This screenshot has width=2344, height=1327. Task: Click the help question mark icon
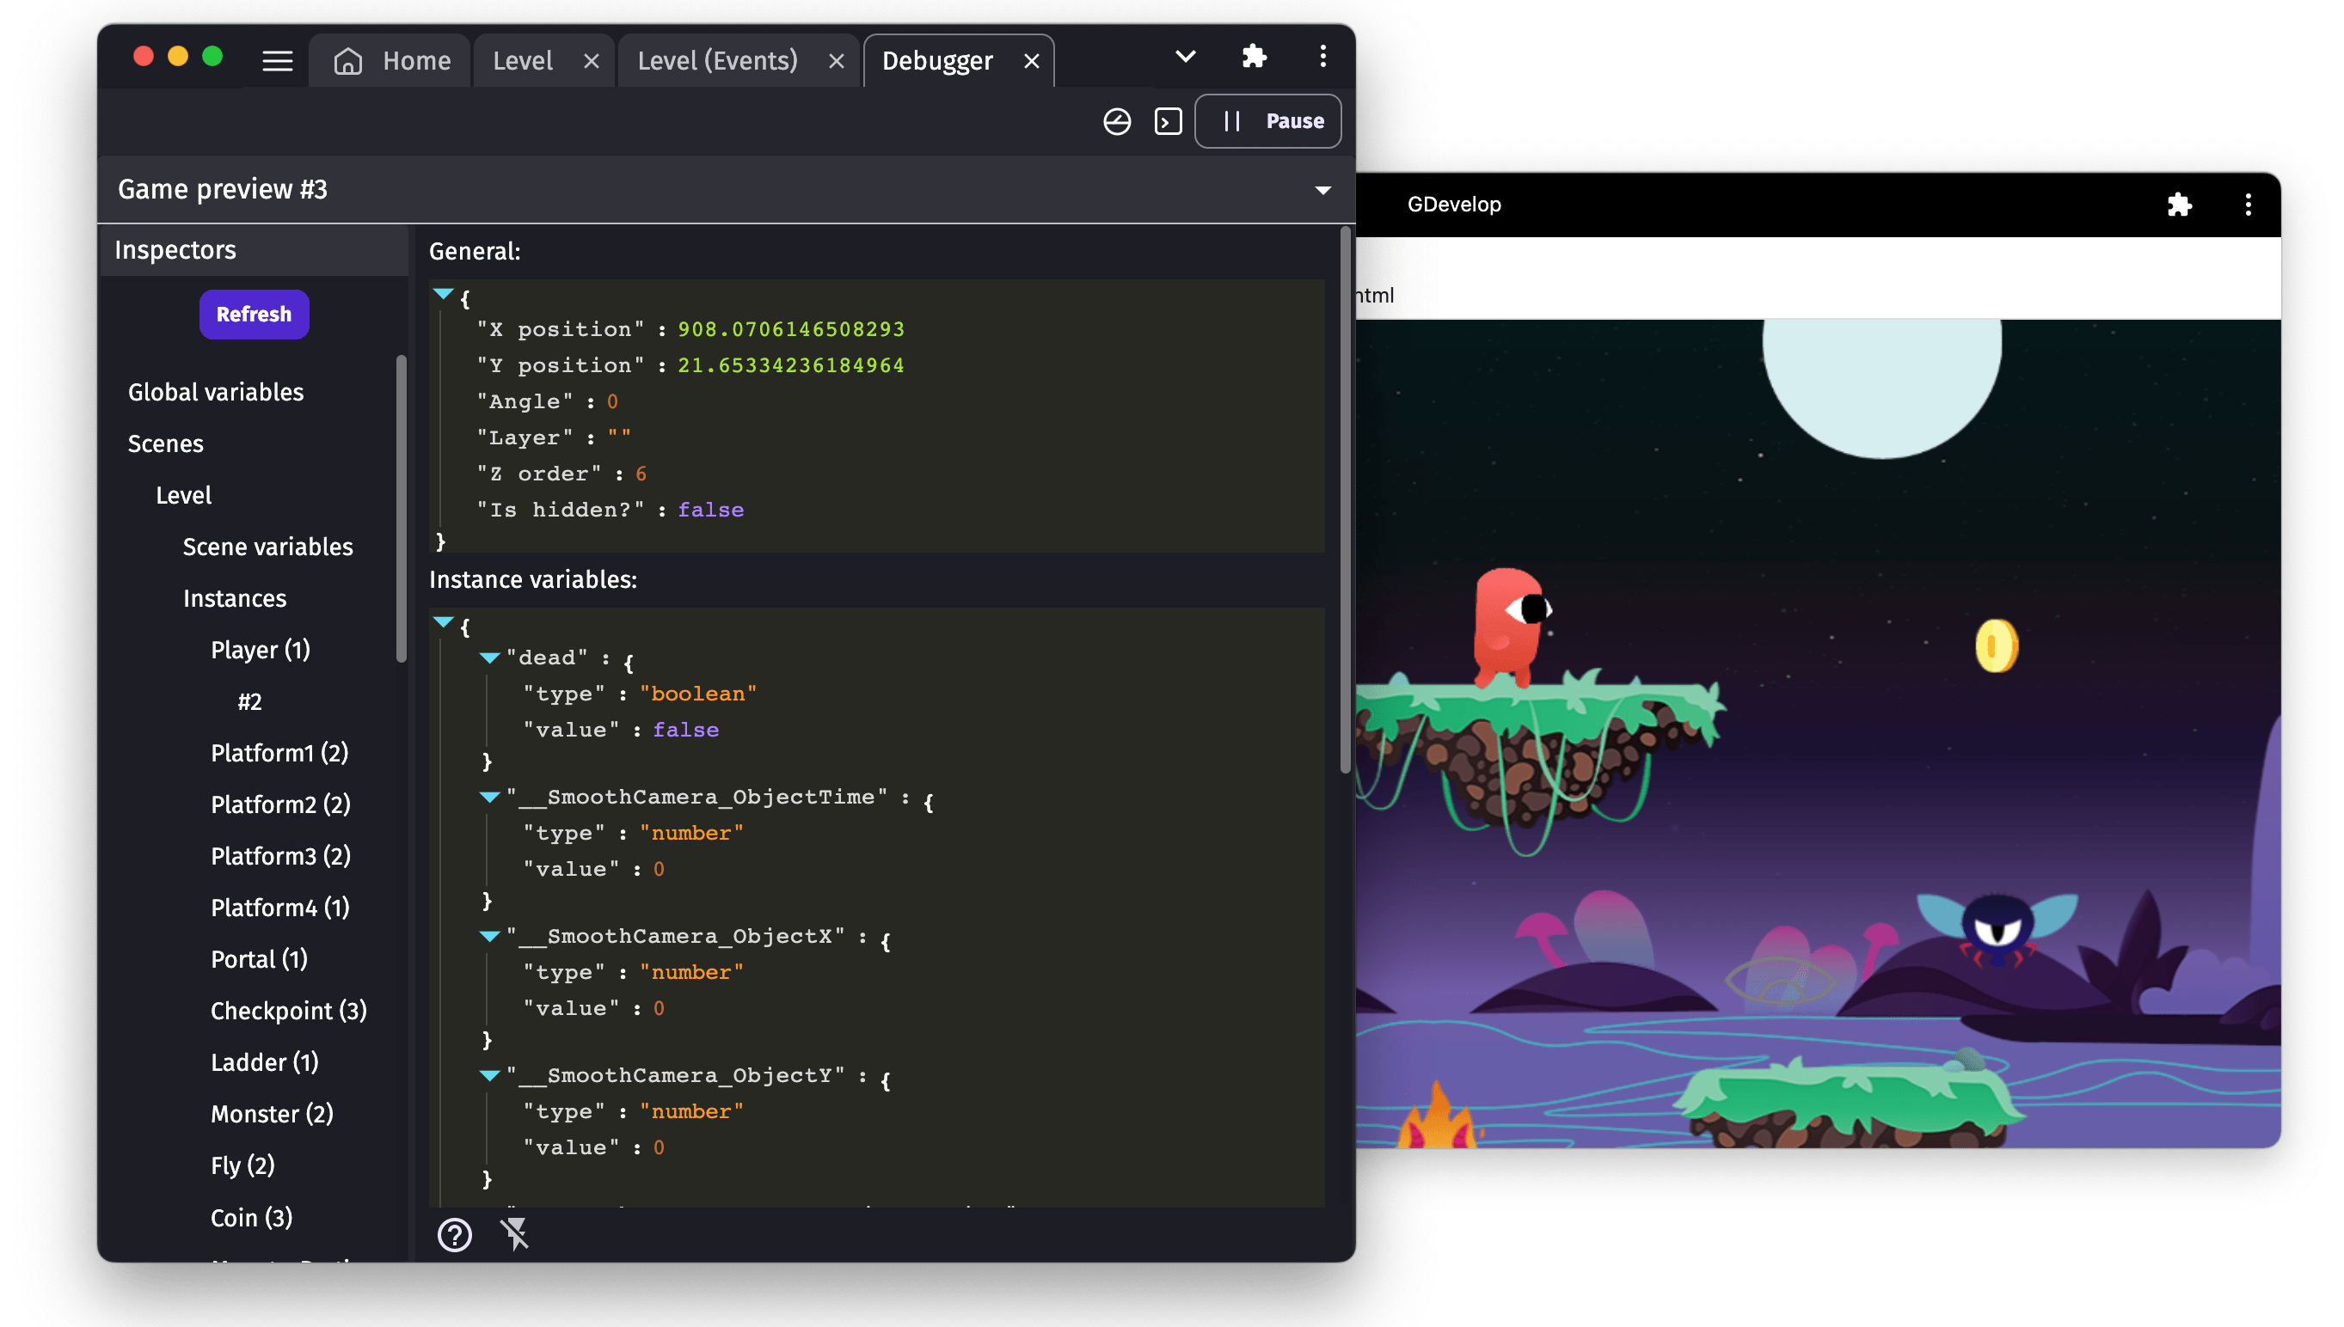click(x=454, y=1235)
